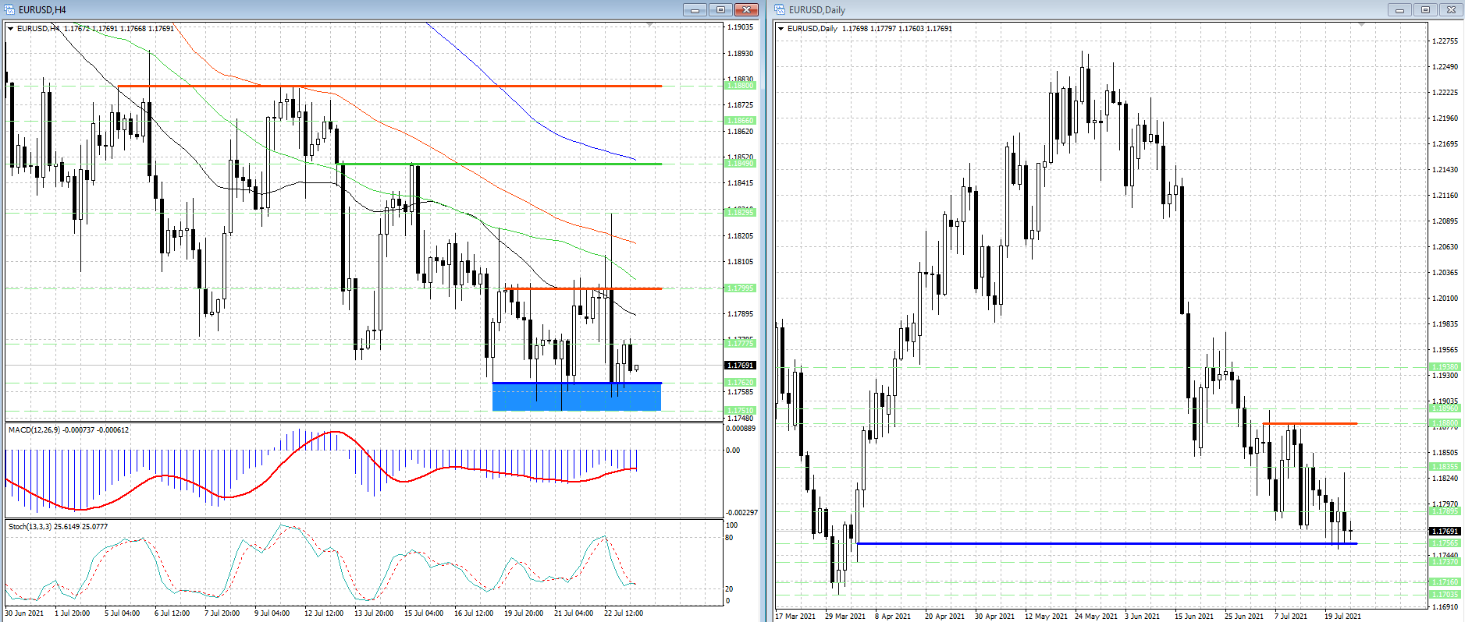Click the 1.19380 level label in Daily chart

tap(1445, 367)
